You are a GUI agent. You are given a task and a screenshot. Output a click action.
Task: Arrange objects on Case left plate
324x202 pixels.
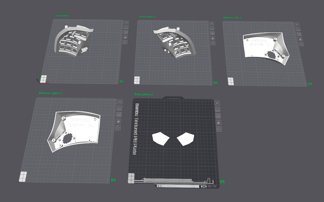pos(126,32)
